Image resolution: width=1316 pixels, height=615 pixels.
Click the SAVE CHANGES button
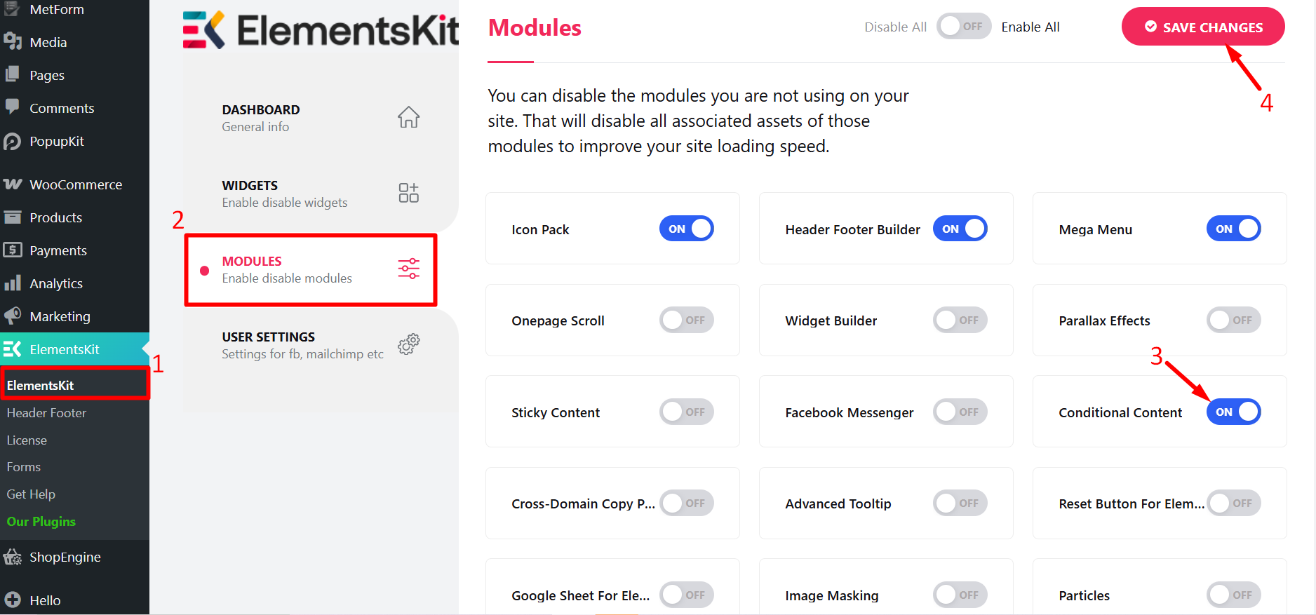pyautogui.click(x=1202, y=26)
